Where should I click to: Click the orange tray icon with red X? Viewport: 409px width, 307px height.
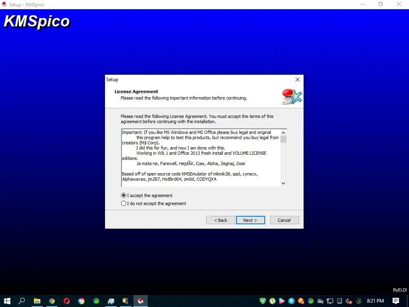pos(301,301)
